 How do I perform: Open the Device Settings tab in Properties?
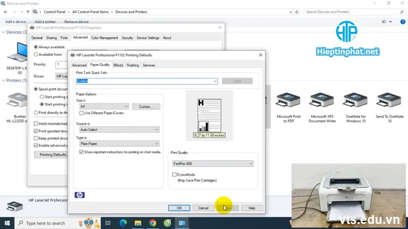point(148,38)
